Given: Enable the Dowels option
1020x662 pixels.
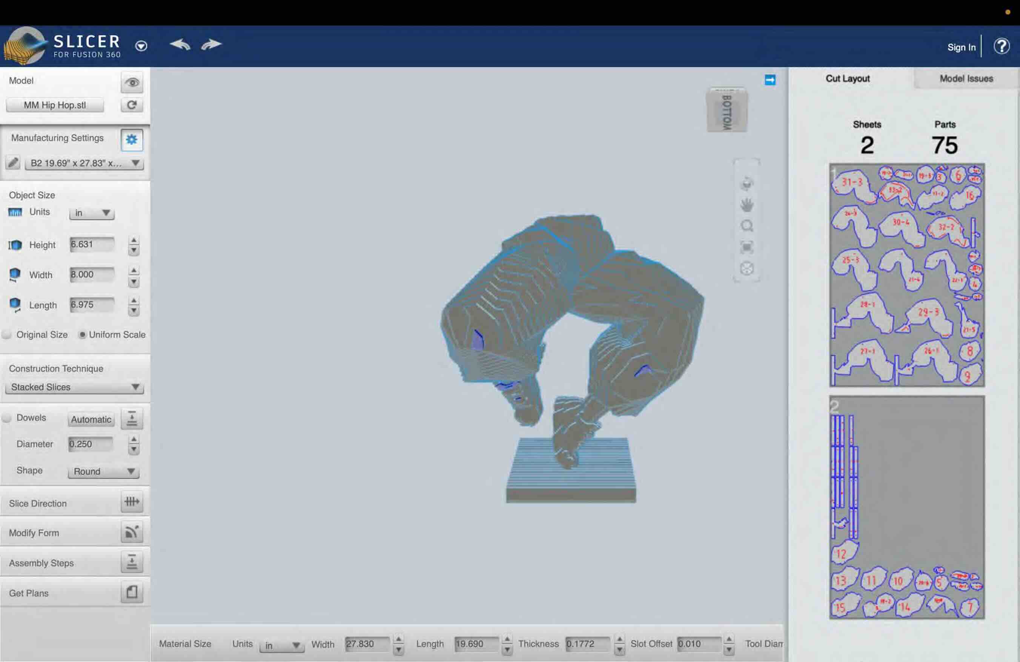Looking at the screenshot, I should click(x=7, y=418).
